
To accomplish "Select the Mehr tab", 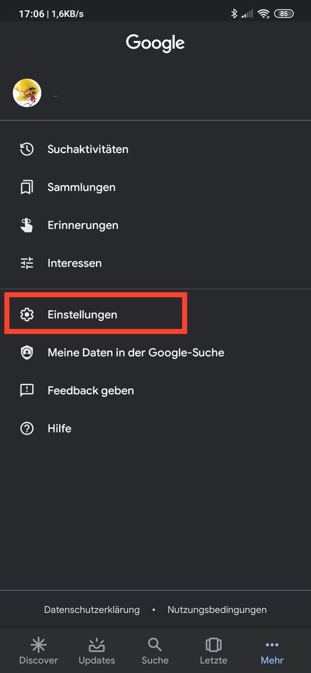I will pyautogui.click(x=272, y=651).
